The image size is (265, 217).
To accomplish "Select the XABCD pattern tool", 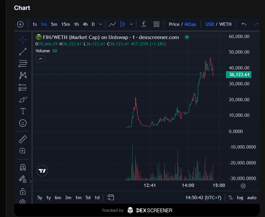I will [x=23, y=75].
